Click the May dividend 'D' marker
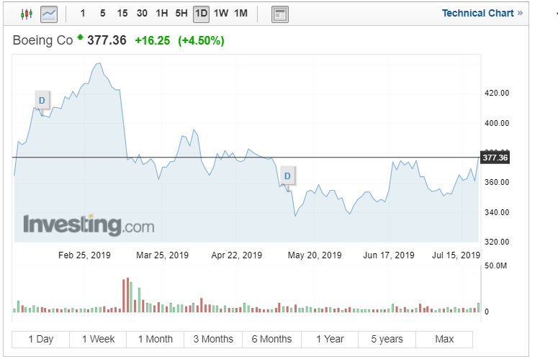The width and height of the screenshot is (558, 359). pos(287,176)
